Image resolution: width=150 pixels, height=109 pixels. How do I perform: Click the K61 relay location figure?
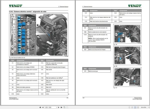[x=127, y=34]
